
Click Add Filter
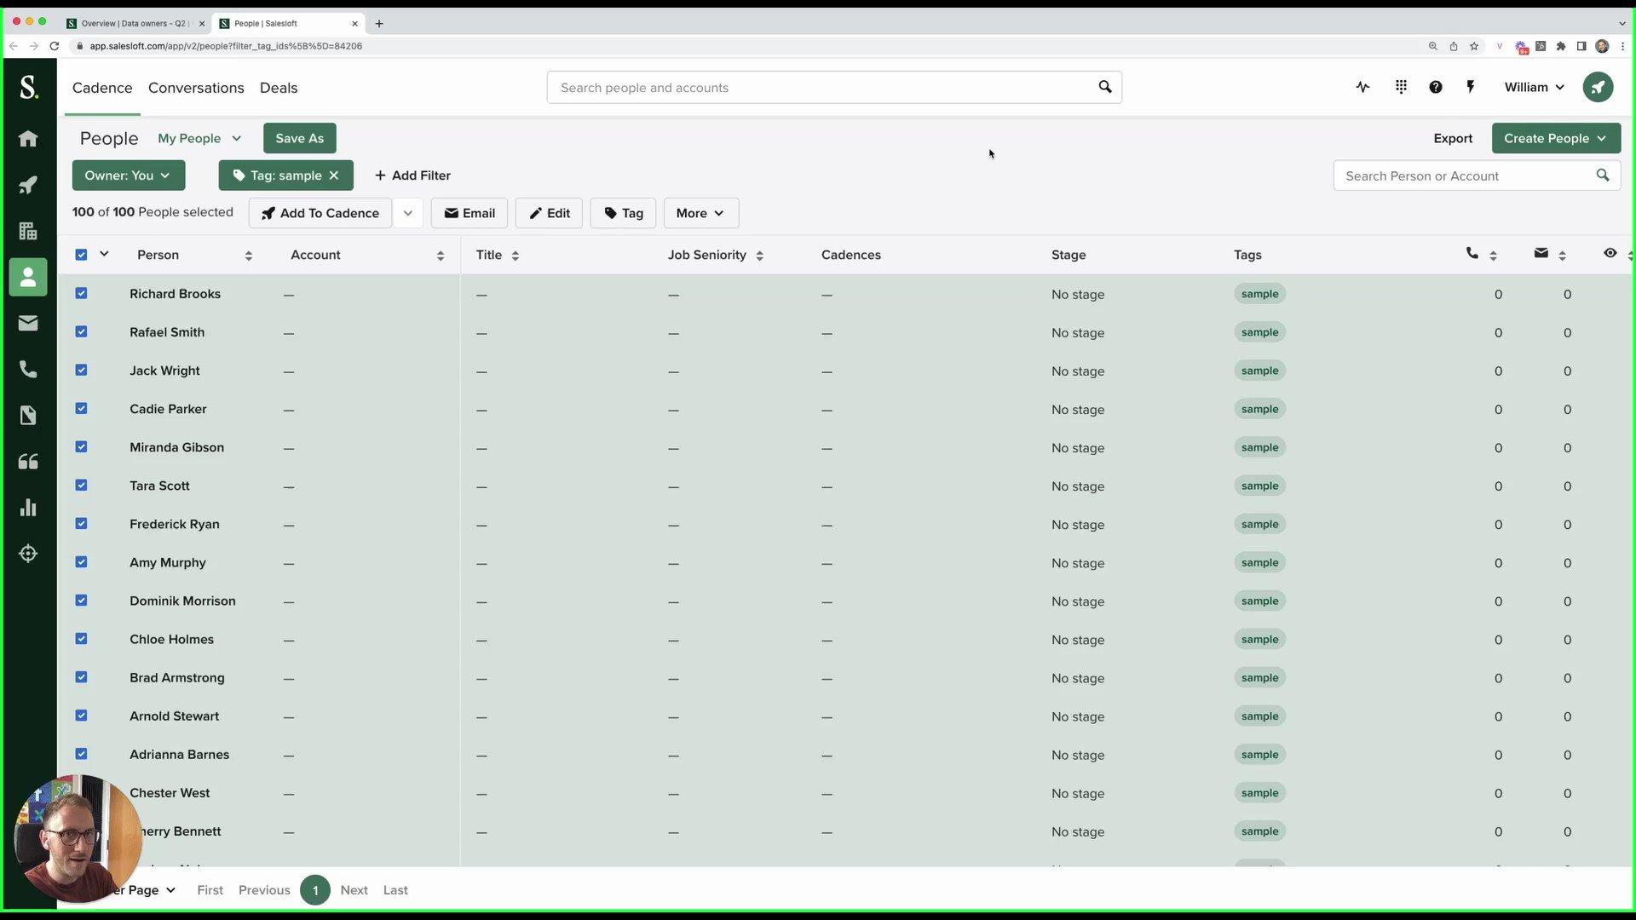click(412, 175)
